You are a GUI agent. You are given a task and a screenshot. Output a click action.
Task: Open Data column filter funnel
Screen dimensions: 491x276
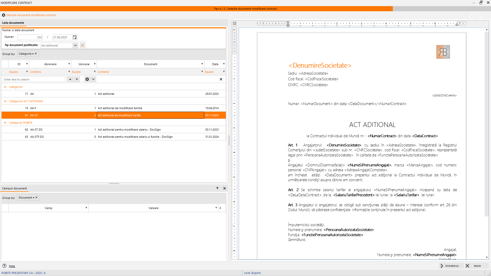point(224,64)
